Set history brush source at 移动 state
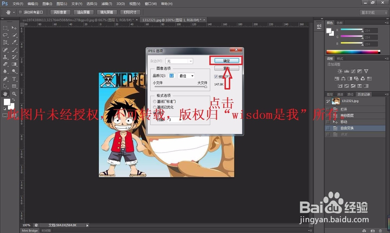Viewport: 390px width, 233px height. point(328,122)
